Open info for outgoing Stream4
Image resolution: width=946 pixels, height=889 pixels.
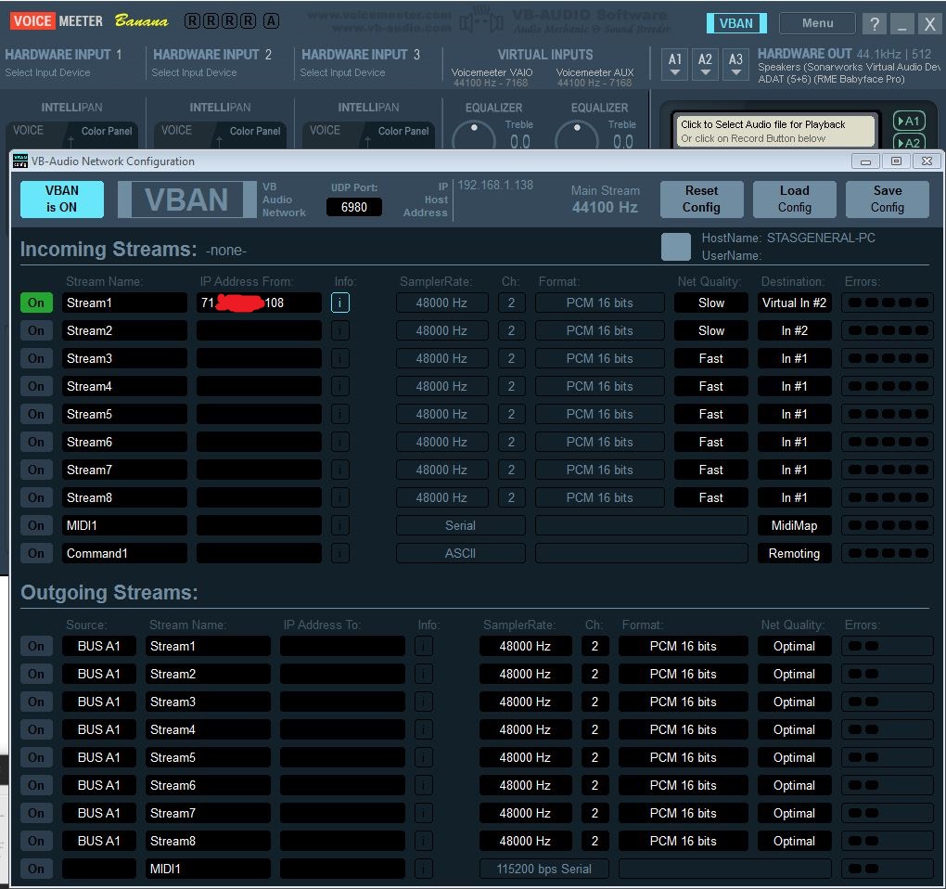(x=424, y=729)
